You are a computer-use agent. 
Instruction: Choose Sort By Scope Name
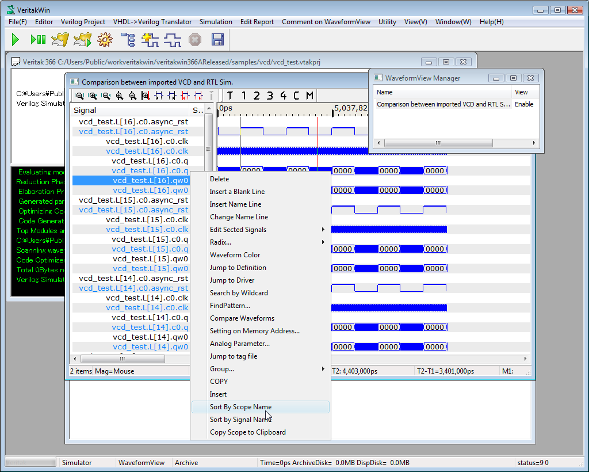pos(261,407)
